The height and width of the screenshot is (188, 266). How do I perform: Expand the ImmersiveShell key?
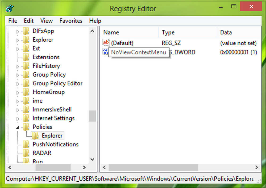click(18, 110)
